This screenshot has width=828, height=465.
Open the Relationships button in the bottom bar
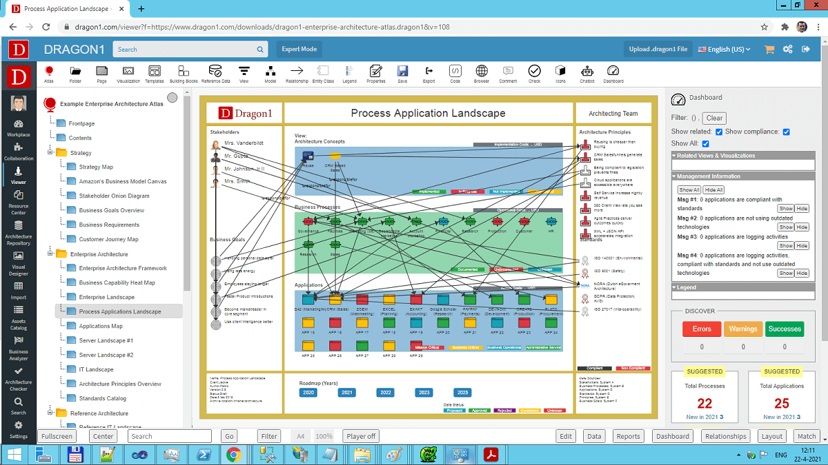pos(726,436)
